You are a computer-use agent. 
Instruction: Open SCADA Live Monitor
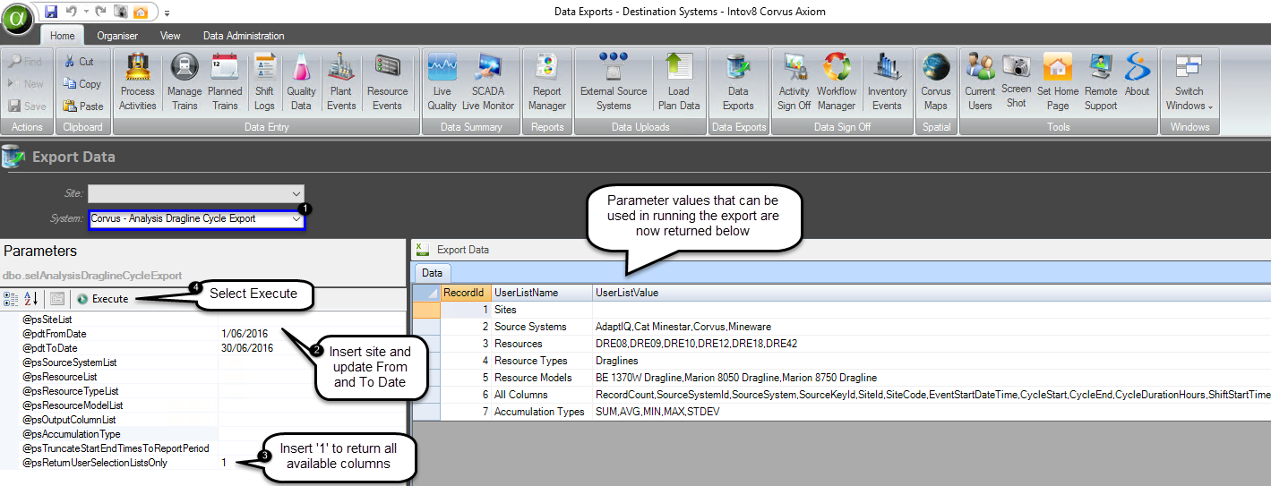[488, 81]
